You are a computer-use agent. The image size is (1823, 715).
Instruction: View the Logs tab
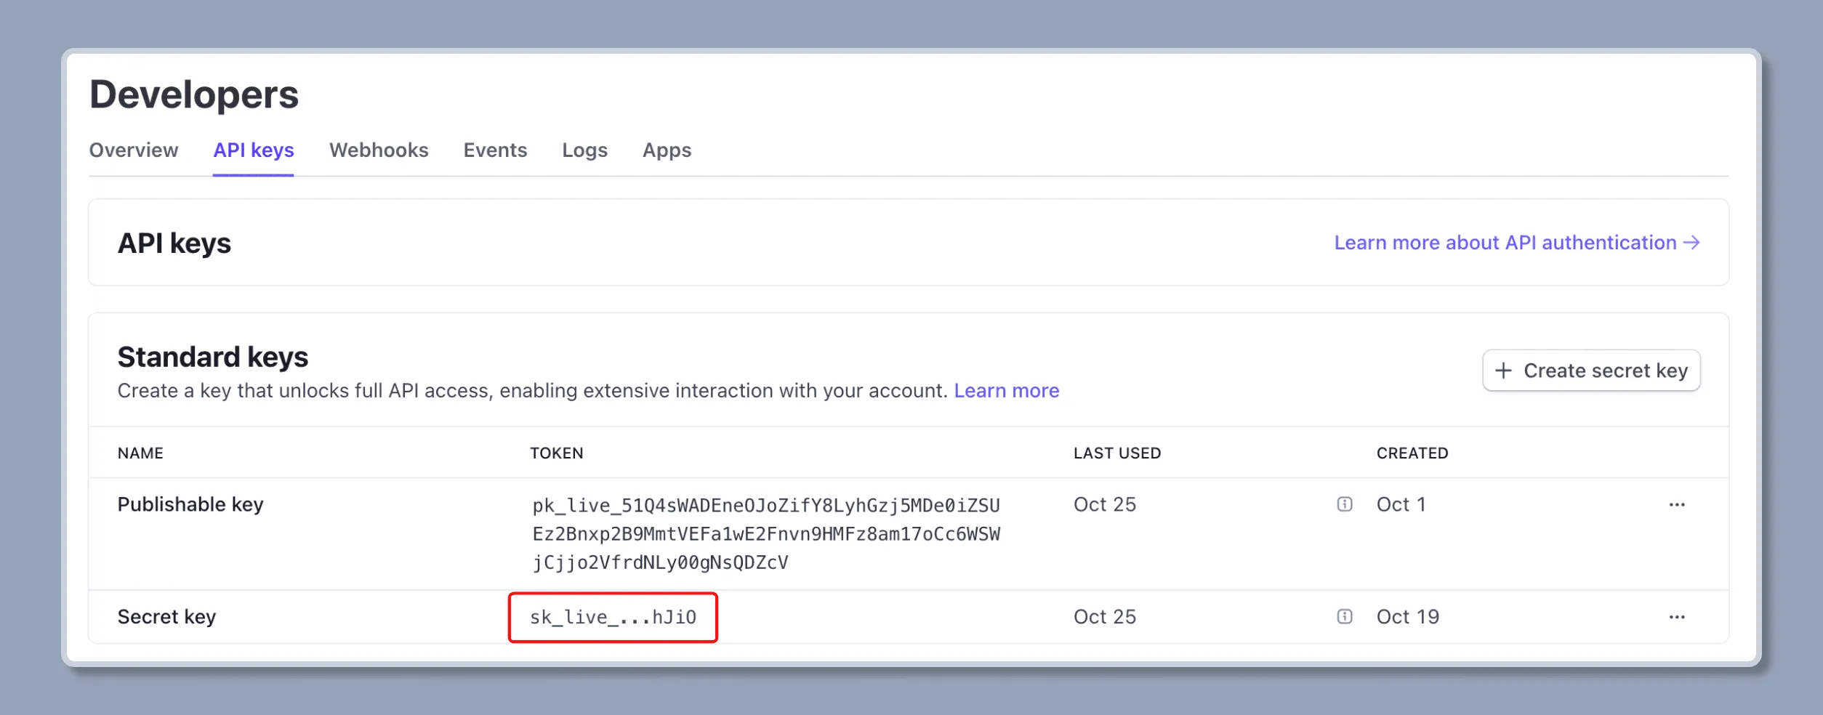[584, 150]
